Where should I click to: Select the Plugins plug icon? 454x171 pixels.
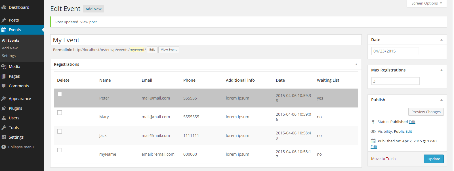pyautogui.click(x=4, y=108)
